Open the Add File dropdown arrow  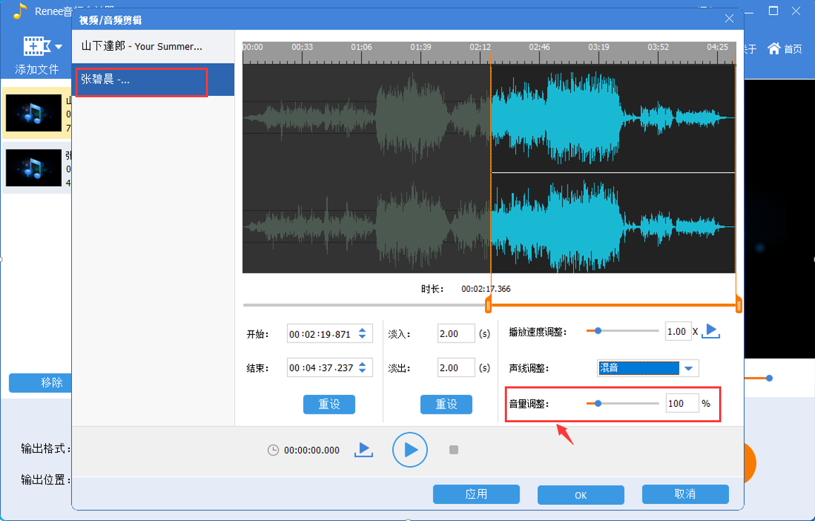(59, 47)
